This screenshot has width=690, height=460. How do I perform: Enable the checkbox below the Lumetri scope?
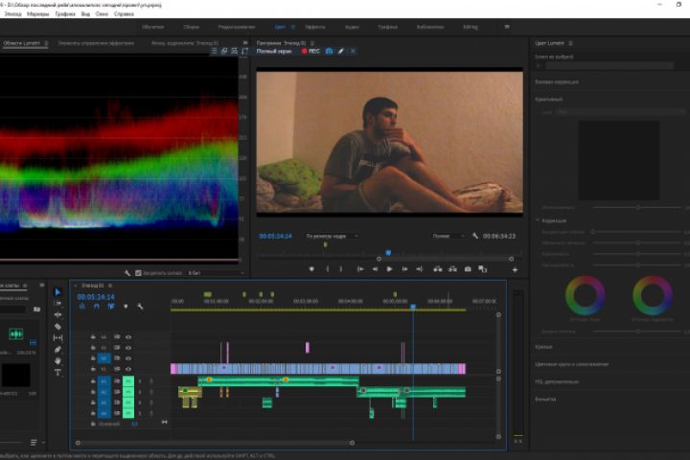coord(139,273)
